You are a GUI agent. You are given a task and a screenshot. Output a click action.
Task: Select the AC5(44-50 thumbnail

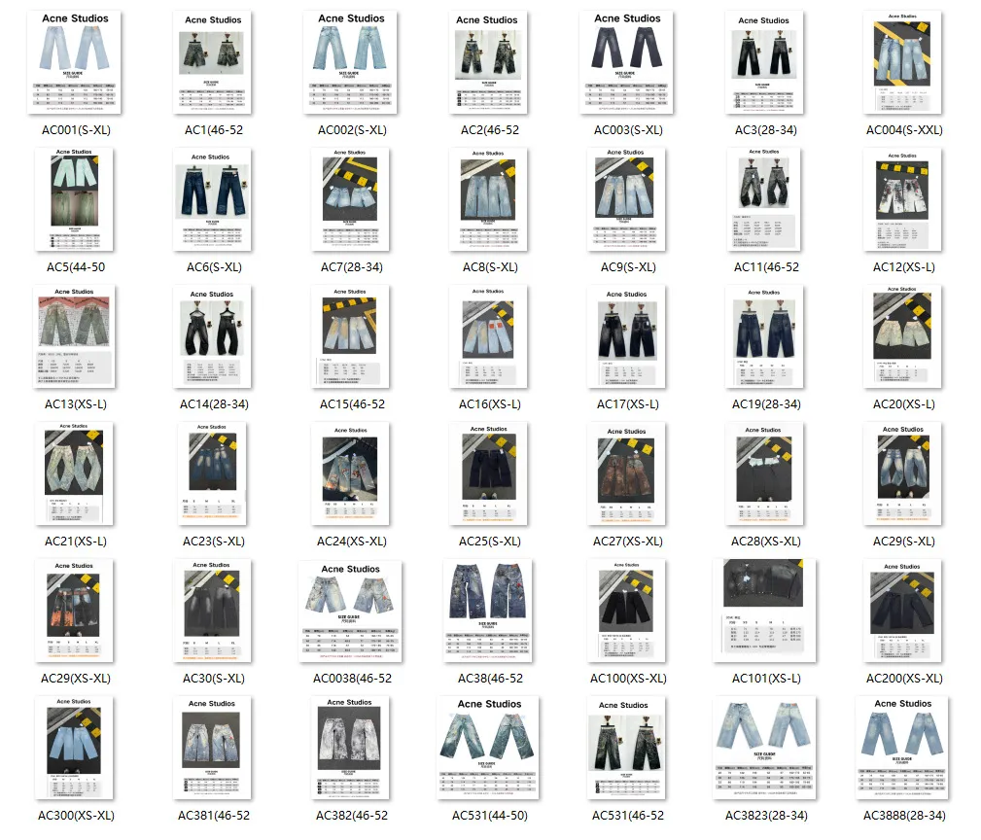(x=75, y=199)
